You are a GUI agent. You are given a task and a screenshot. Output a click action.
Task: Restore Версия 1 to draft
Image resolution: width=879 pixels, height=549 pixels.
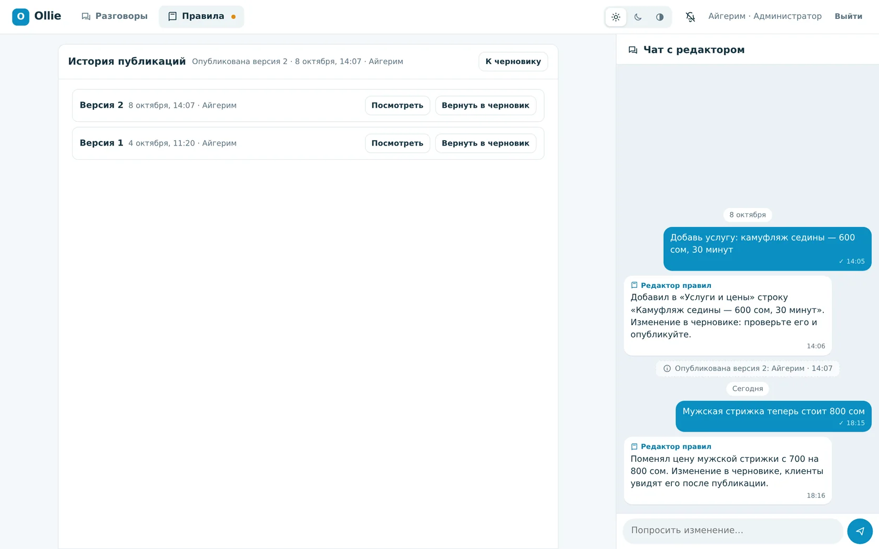[486, 143]
